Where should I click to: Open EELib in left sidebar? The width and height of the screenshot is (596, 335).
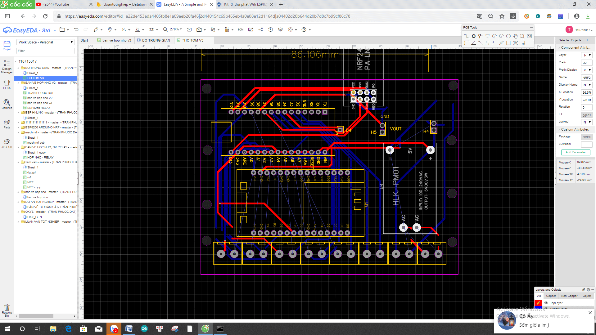7,84
